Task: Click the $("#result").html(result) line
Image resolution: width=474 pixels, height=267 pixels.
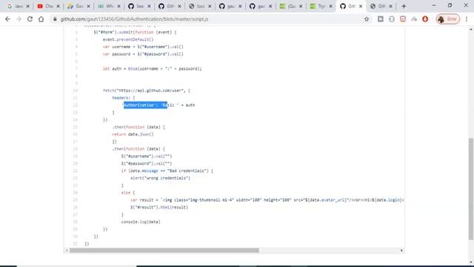Action: tap(159, 207)
